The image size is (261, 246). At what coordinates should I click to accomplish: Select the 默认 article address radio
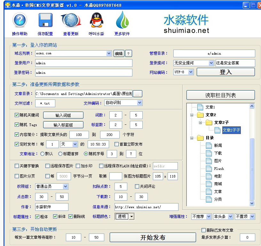pyautogui.click(x=42, y=154)
